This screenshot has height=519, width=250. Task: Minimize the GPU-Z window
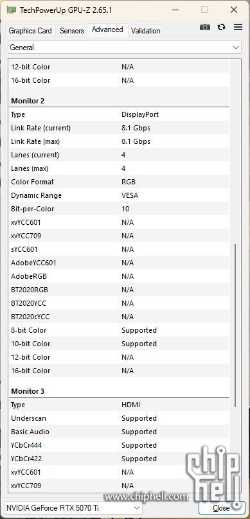point(175,10)
